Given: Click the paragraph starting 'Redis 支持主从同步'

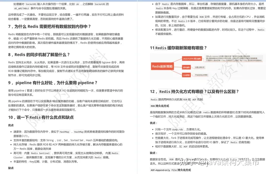Looking at the screenshot, I should tap(66, 69).
